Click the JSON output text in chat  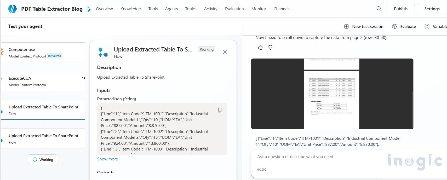(328, 141)
